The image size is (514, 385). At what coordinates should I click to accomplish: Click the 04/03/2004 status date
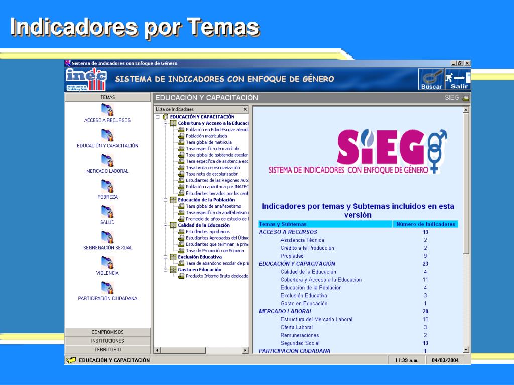click(x=445, y=361)
